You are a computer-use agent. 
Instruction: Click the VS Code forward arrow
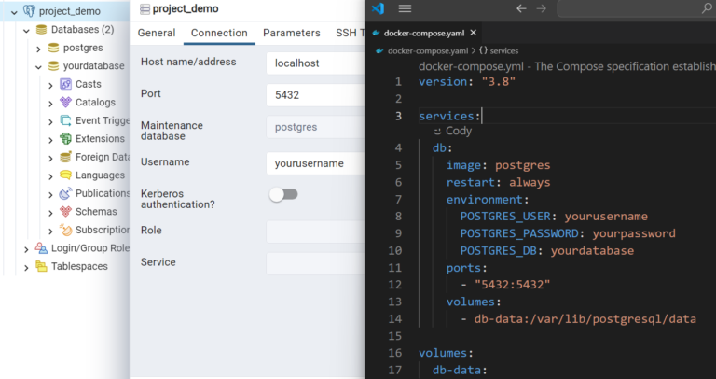[x=541, y=8]
